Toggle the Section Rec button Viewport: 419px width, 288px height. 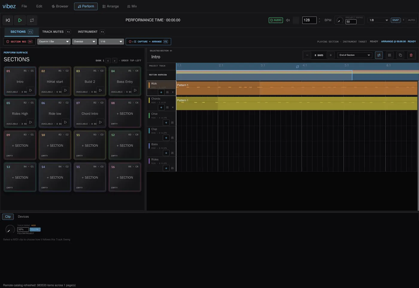click(x=19, y=42)
